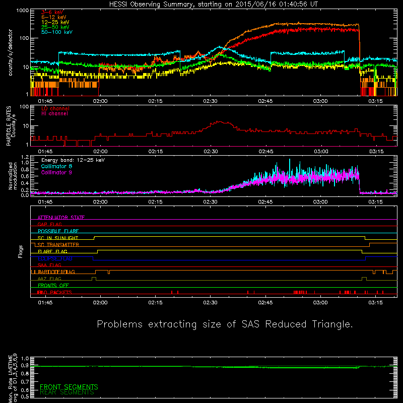
Task: Select the SAA FLAG label
Action: click(49, 265)
